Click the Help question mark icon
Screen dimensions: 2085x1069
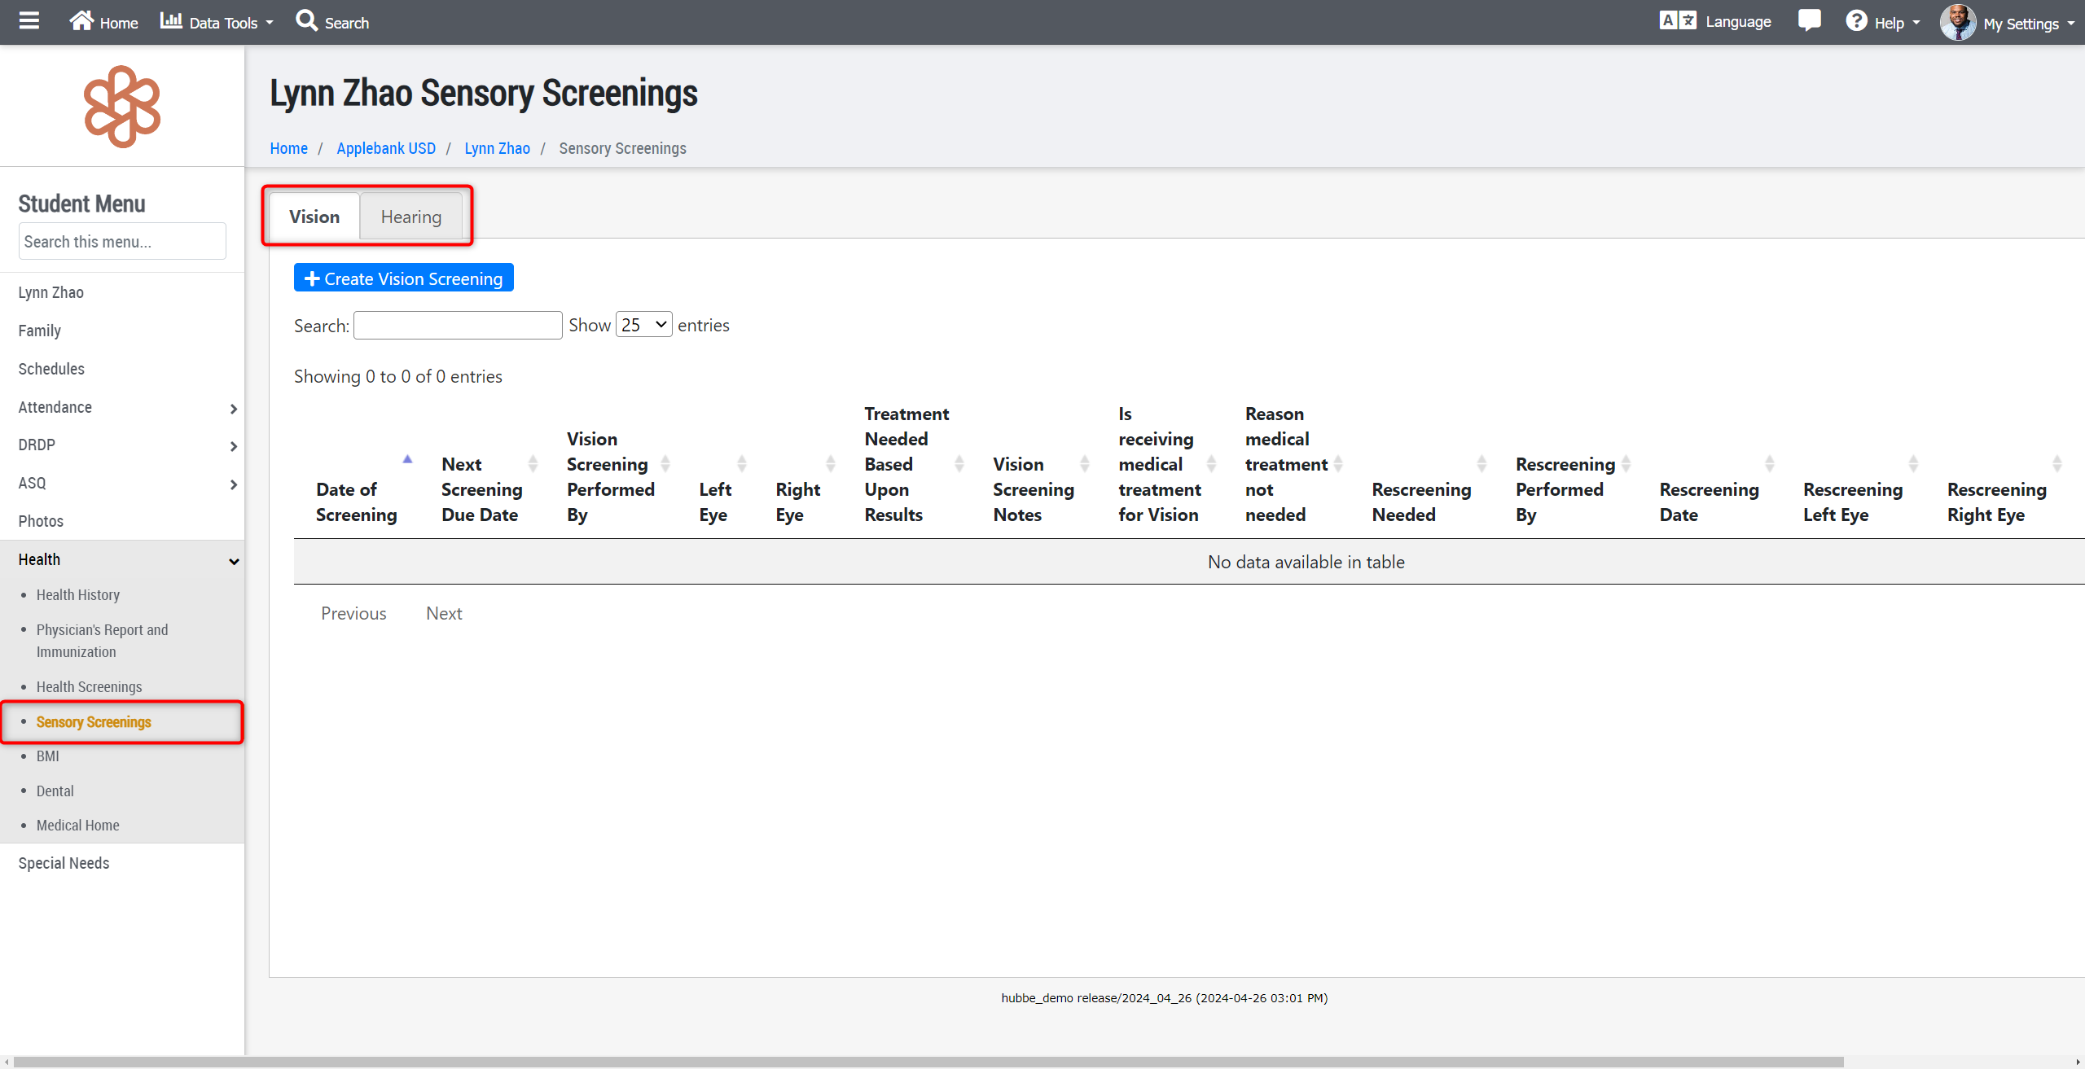1856,21
